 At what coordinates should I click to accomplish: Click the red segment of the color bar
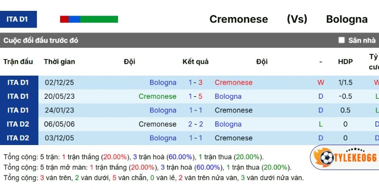(64, 19)
